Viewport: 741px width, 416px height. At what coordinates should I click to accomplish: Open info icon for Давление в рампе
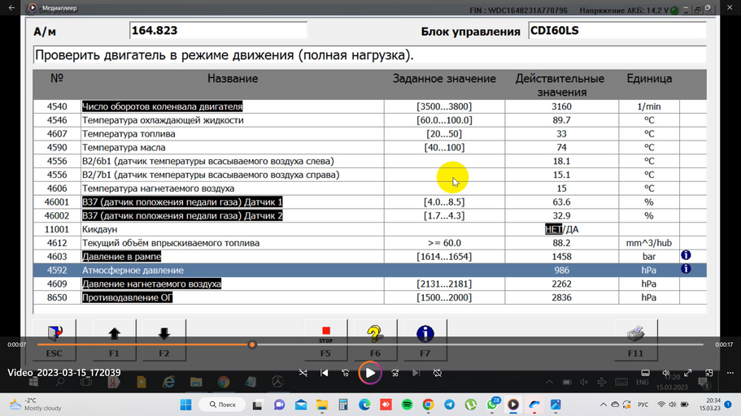[686, 256]
